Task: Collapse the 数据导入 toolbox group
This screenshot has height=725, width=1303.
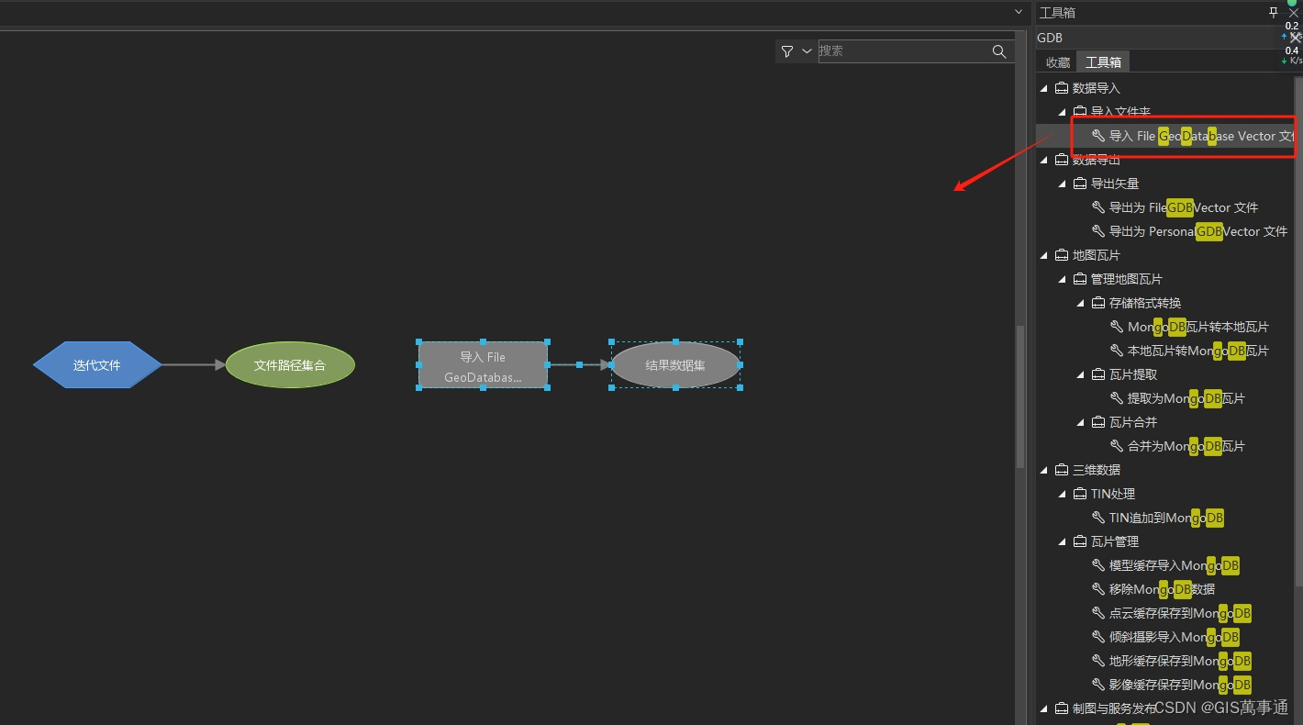Action: 1043,87
